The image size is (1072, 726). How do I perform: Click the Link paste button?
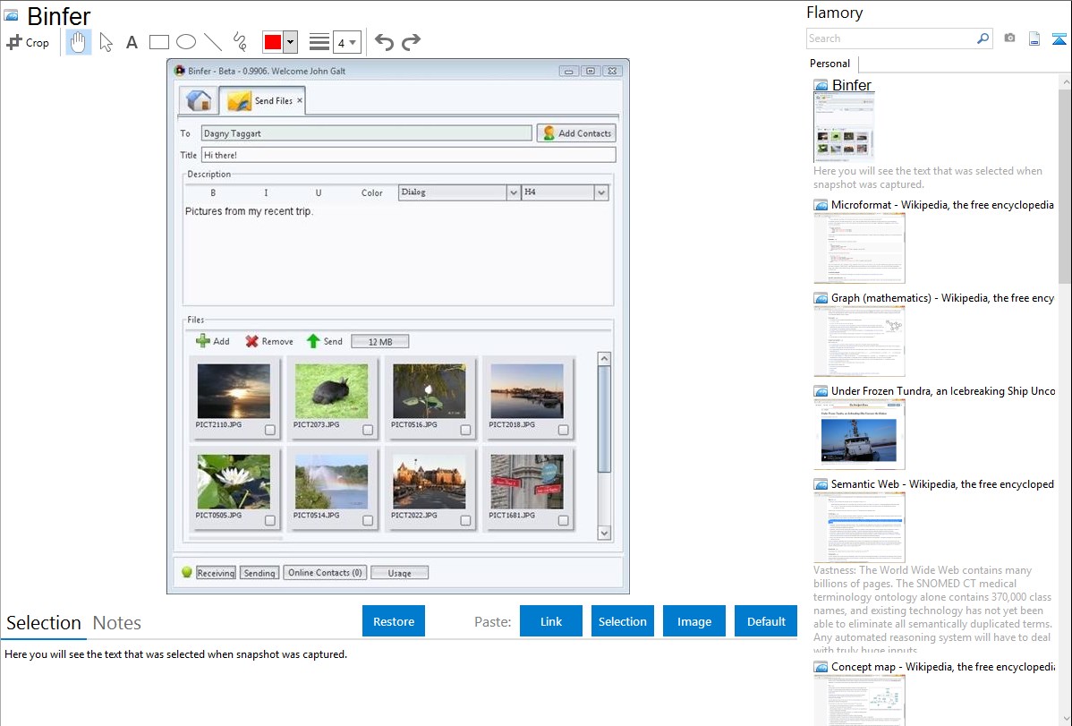click(551, 621)
